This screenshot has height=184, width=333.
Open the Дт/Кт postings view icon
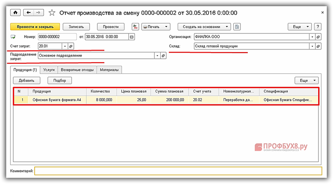[135, 27]
